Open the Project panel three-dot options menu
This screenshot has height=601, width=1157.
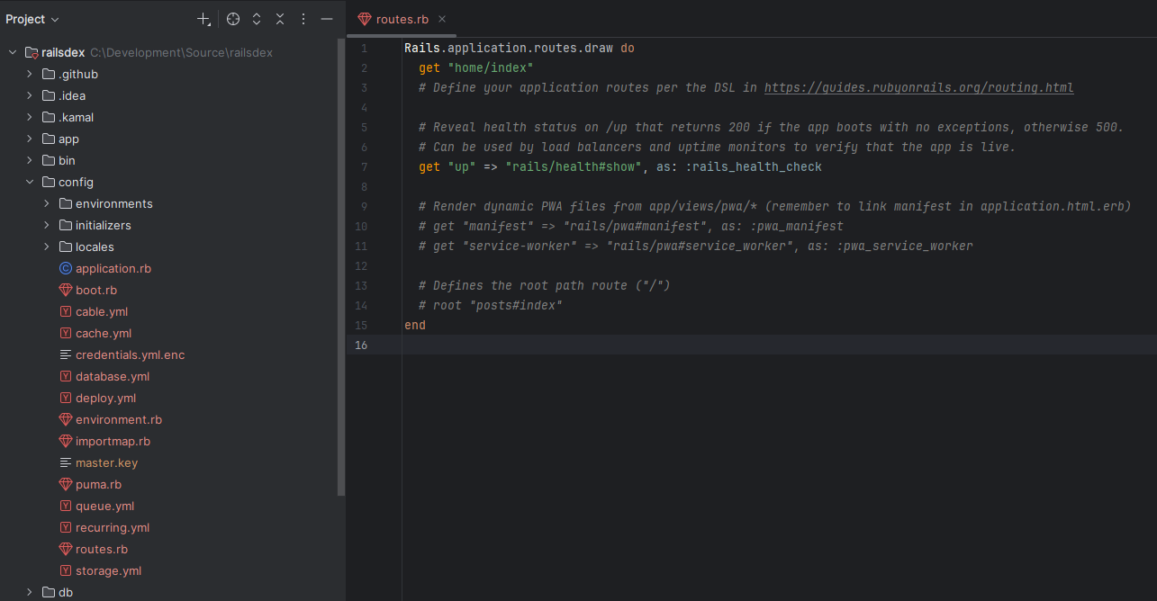coord(303,19)
